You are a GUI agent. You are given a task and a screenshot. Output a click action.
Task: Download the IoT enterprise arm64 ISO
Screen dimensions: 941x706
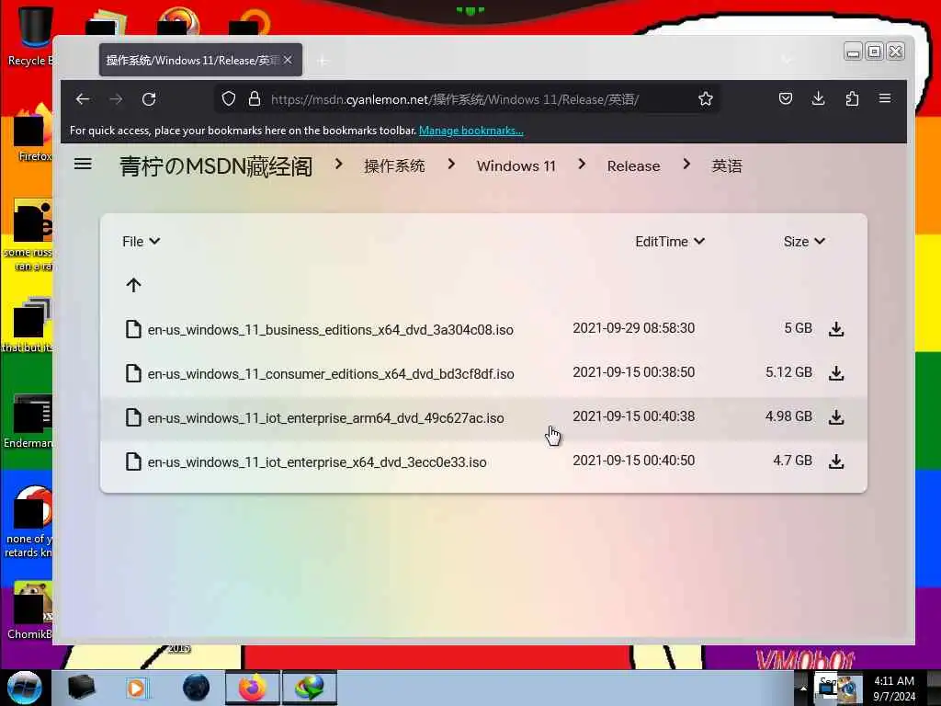tap(836, 417)
